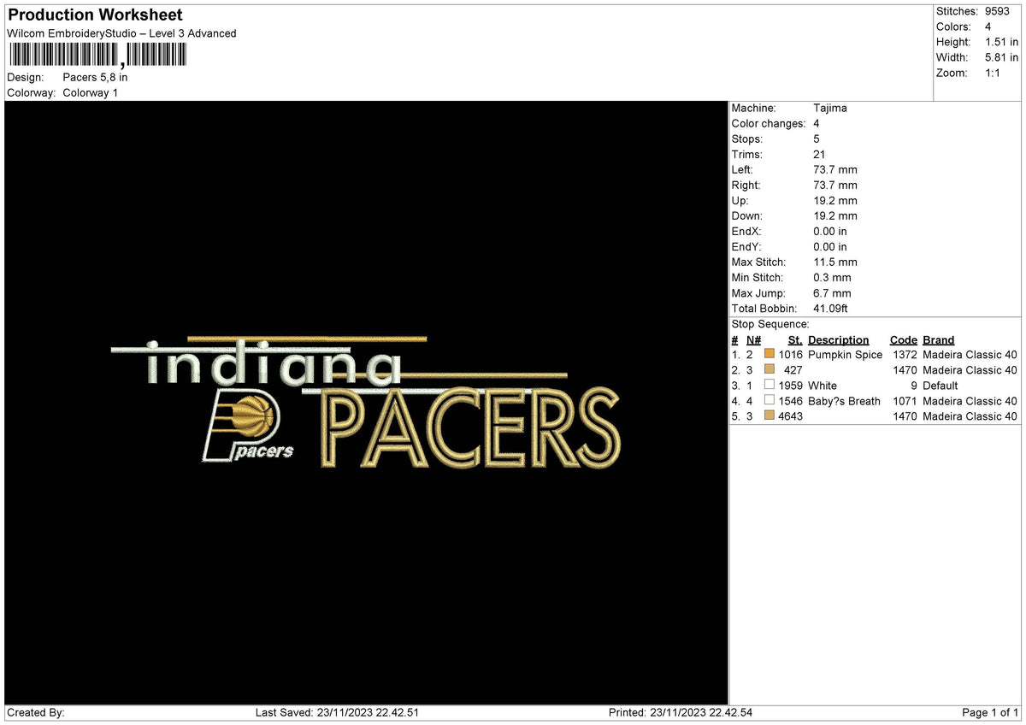Click the thread code '1372'
This screenshot has height=725, width=1026.
pos(905,355)
